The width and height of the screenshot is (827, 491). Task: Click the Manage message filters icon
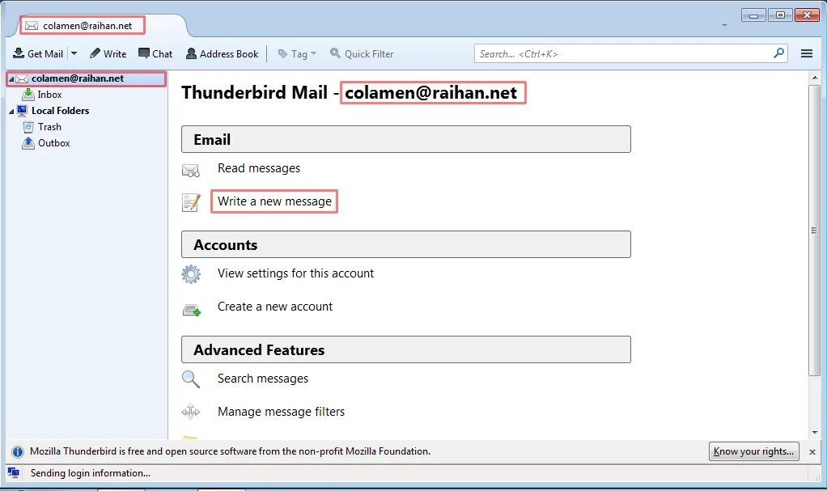[190, 412]
